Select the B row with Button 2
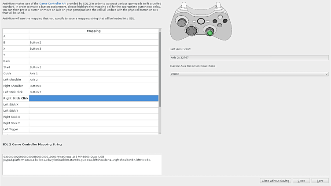Image resolution: width=331 pixels, height=186 pixels. click(94, 42)
